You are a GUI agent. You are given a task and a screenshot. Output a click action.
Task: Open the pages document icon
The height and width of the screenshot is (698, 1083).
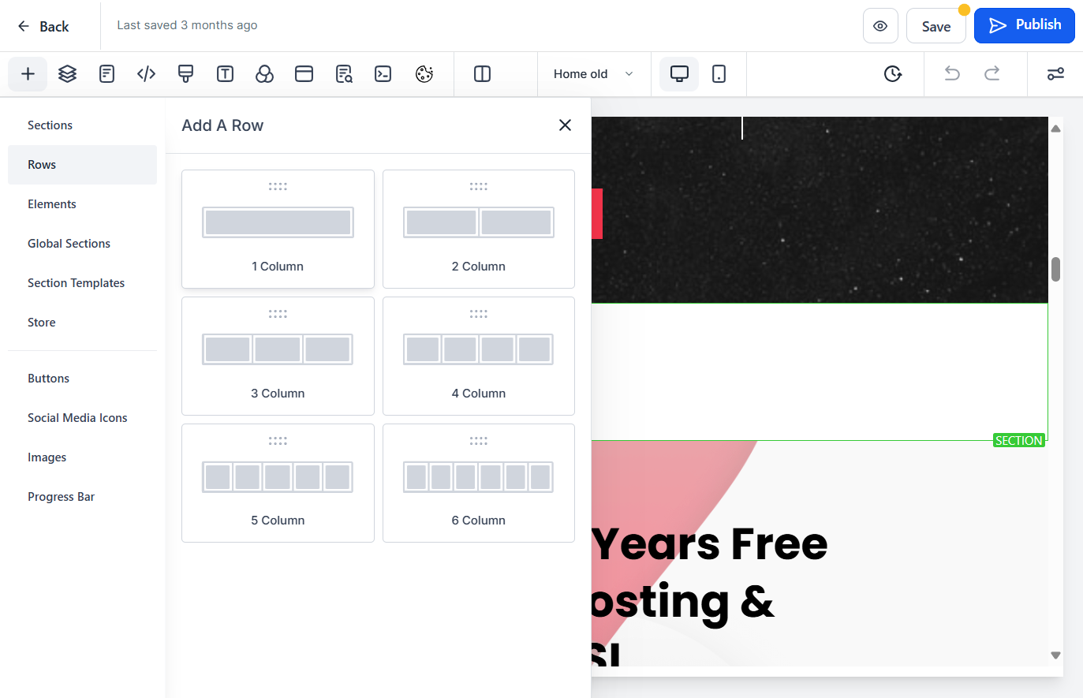pyautogui.click(x=106, y=74)
